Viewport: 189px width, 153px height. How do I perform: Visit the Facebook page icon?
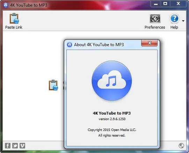point(8,146)
